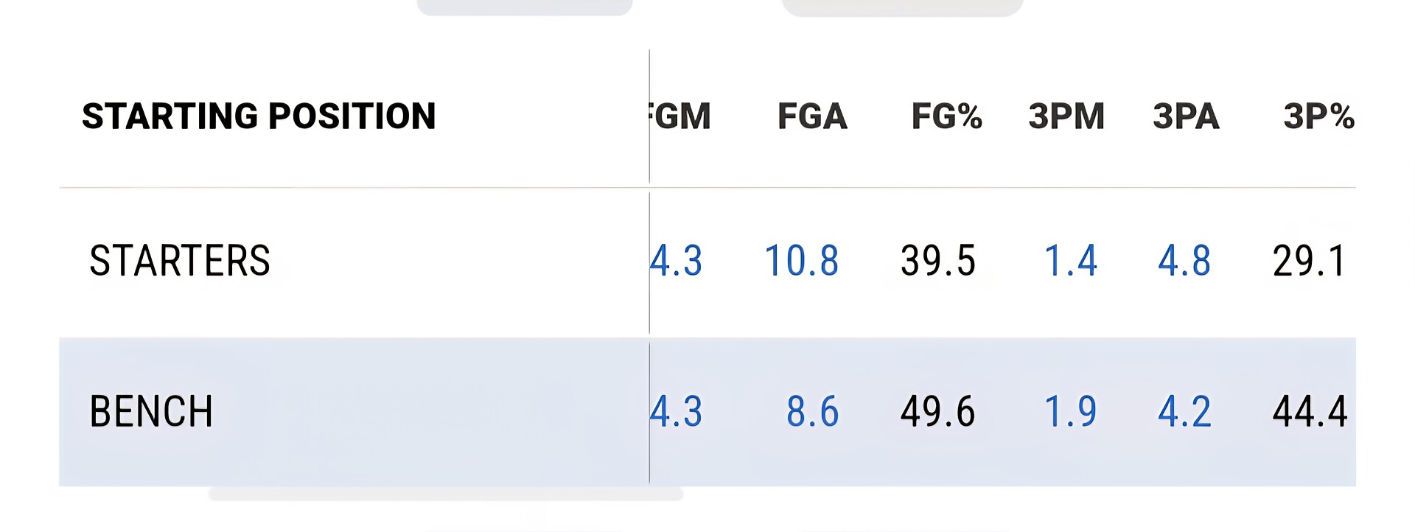Sort by the 3P% column header
The width and height of the screenshot is (1415, 532).
pos(1318,116)
